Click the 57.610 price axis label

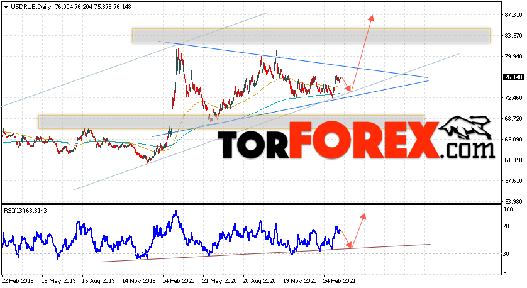(513, 181)
